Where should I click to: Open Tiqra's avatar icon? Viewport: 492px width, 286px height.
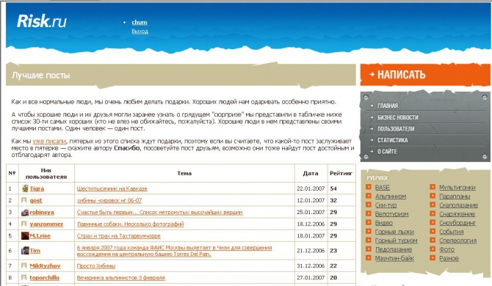25,188
